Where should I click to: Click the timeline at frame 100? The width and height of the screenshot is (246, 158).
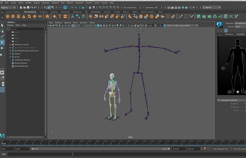pyautogui.click(x=82, y=142)
